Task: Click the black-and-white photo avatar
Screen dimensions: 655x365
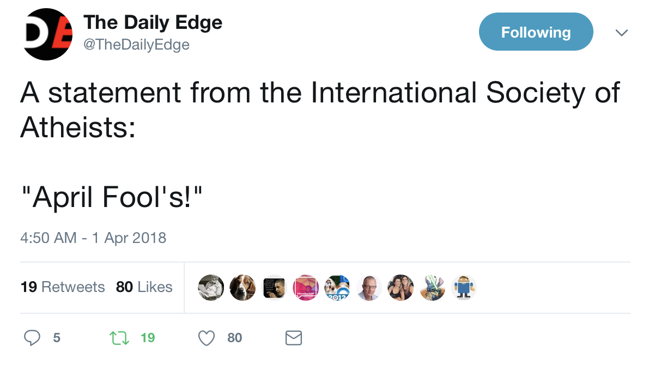Action: pyautogui.click(x=210, y=287)
